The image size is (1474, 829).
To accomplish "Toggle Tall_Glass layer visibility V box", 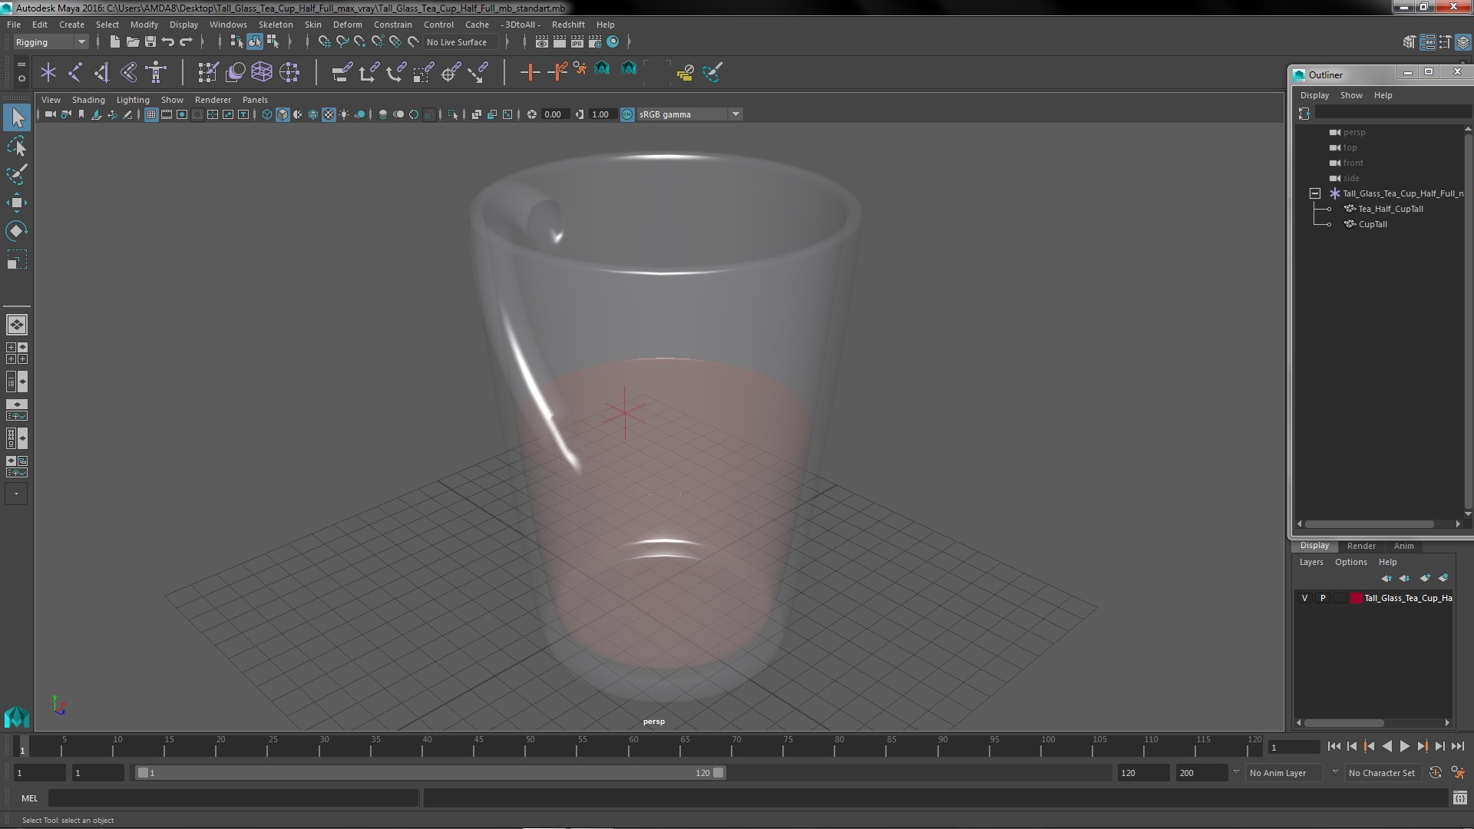I will (x=1304, y=598).
